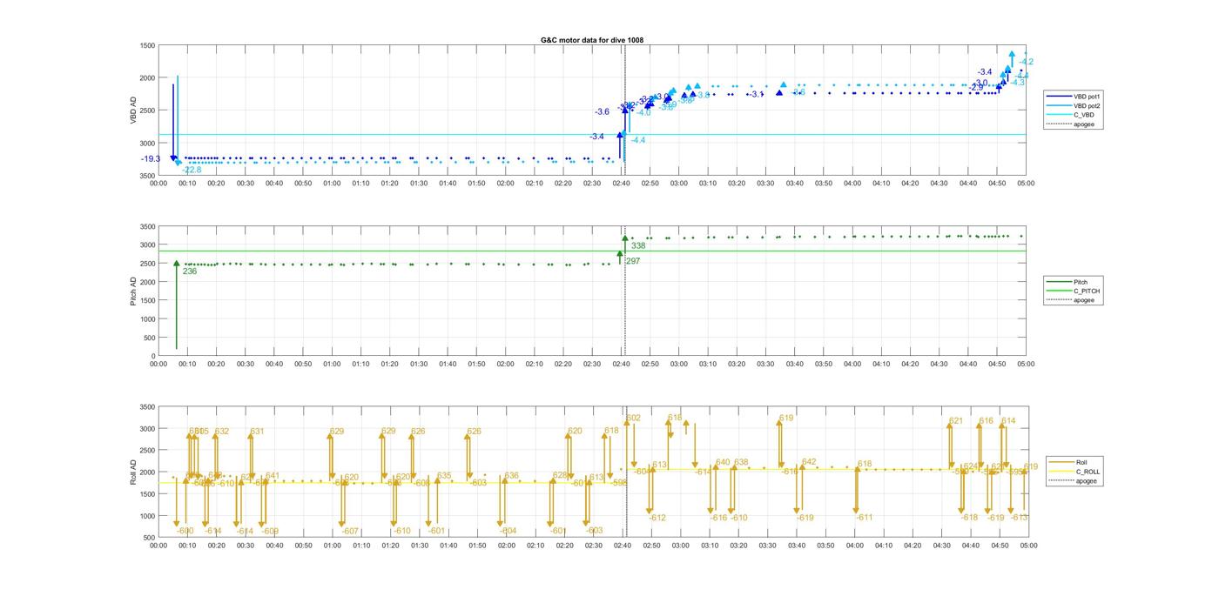Screen dimensions: 1219x603
Task: Click the "-22.8" label in the VBD plot
Action: pyautogui.click(x=192, y=170)
